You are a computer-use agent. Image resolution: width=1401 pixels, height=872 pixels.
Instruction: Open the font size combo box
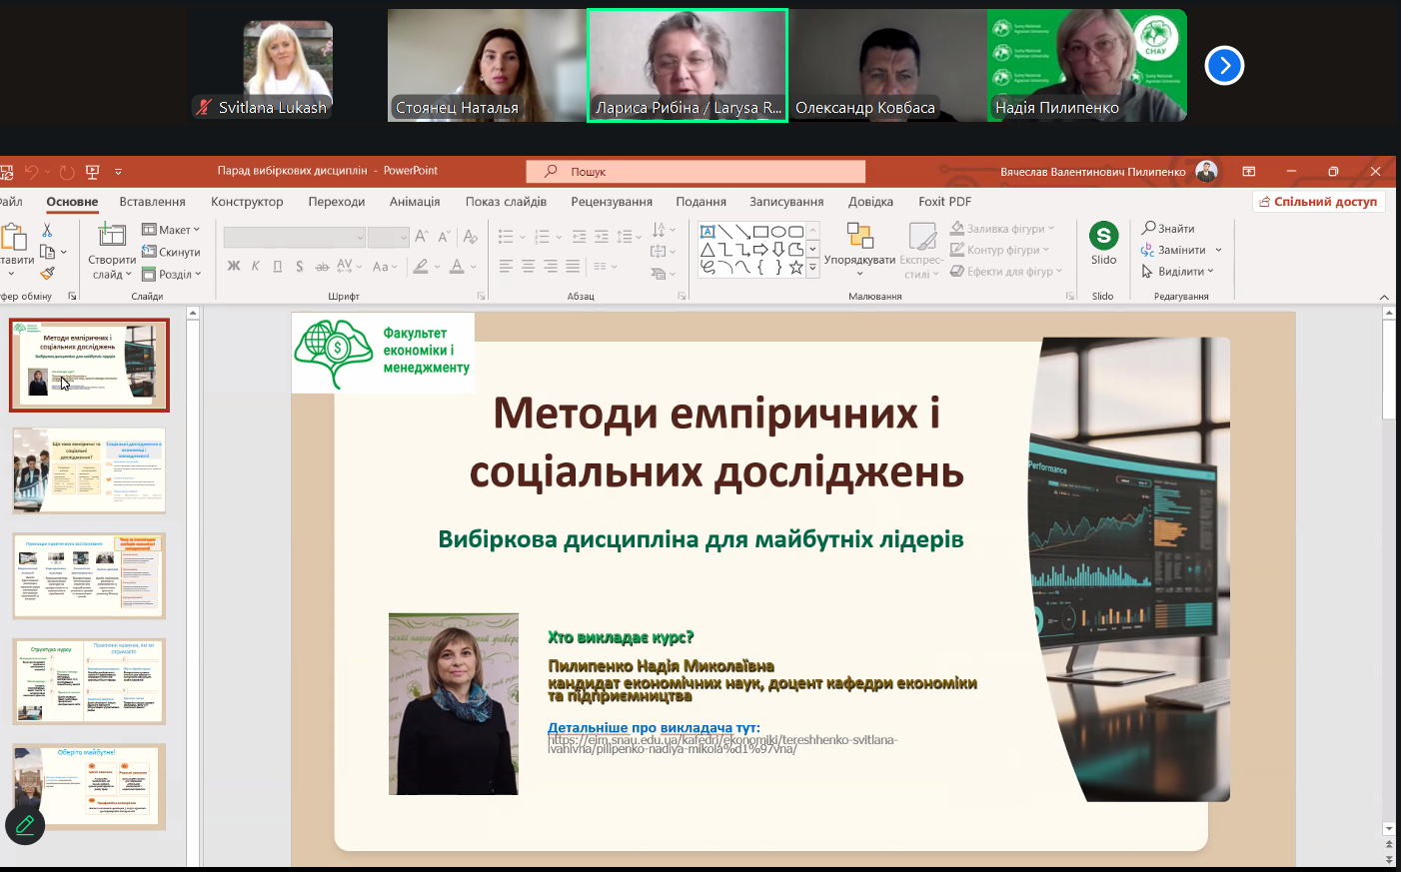388,237
